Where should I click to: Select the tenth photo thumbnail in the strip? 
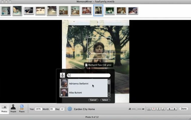click(x=110, y=11)
